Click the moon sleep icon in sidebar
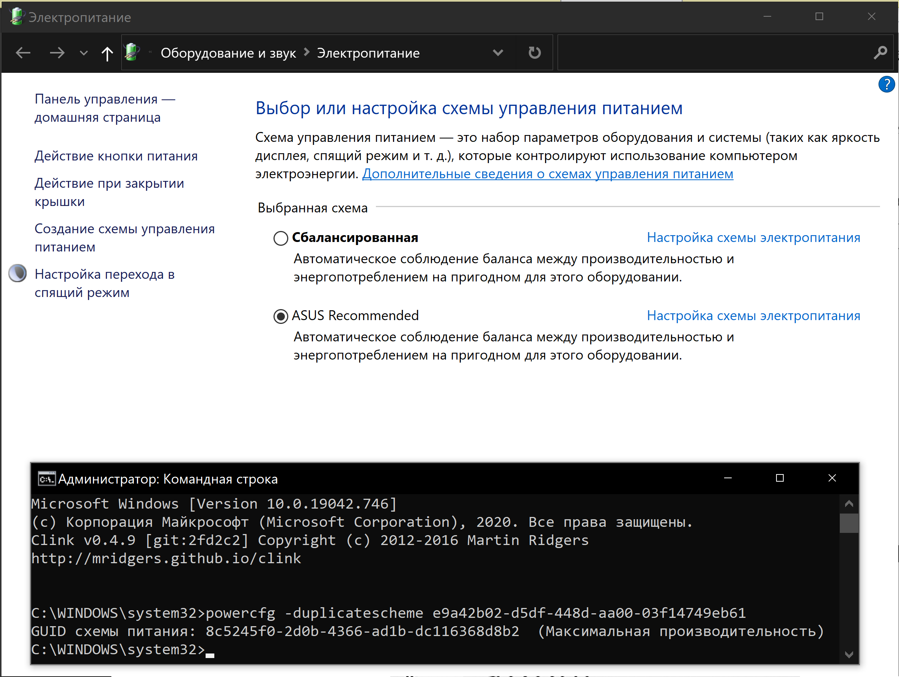899x677 pixels. pos(17,273)
